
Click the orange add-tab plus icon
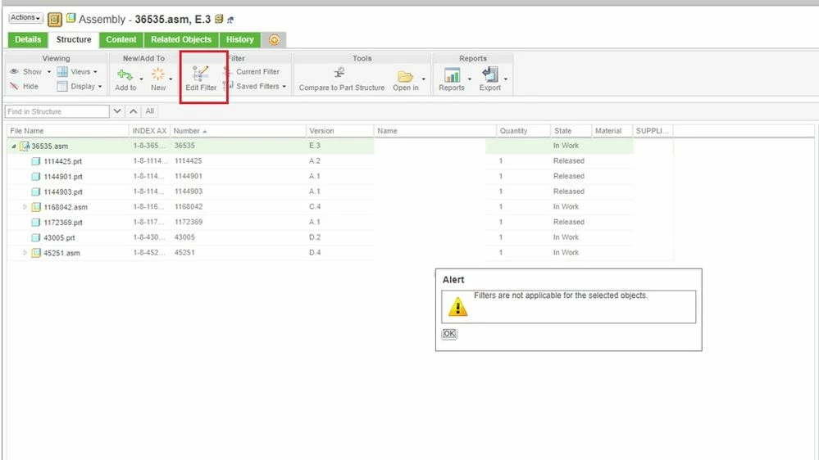pyautogui.click(x=274, y=39)
